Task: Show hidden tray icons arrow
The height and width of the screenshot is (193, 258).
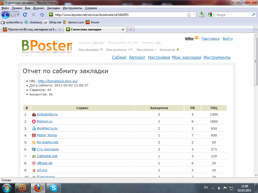Action: point(213,188)
